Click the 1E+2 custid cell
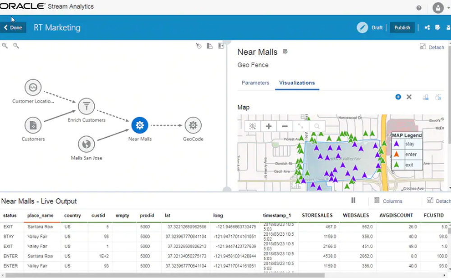This screenshot has width=451, height=278. pos(104,256)
